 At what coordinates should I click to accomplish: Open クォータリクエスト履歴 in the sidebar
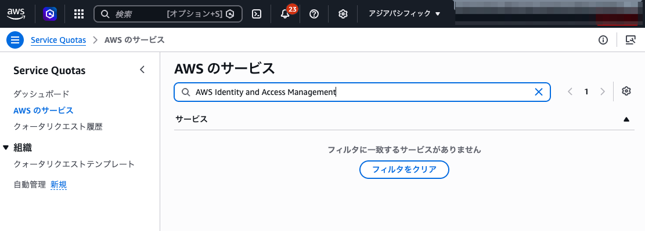coord(58,127)
